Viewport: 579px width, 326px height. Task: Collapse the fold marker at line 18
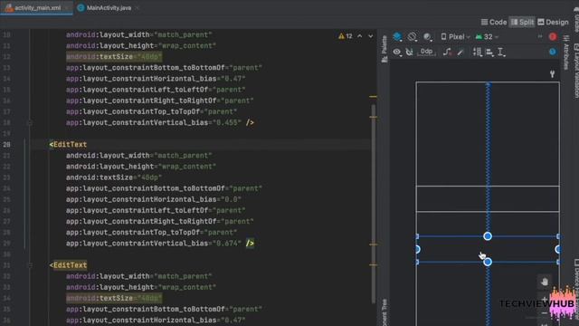[x=30, y=123]
